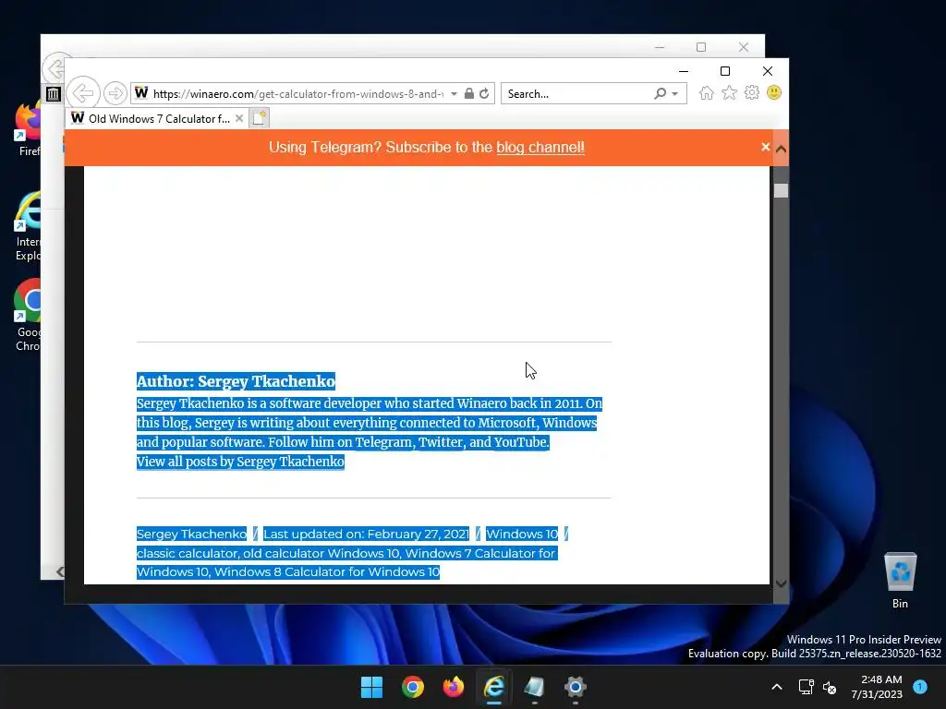Open the address bar autocomplete dropdown arrow

(x=454, y=94)
